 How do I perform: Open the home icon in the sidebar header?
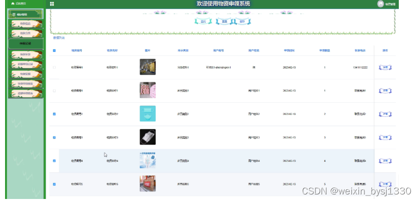[x=13, y=4]
